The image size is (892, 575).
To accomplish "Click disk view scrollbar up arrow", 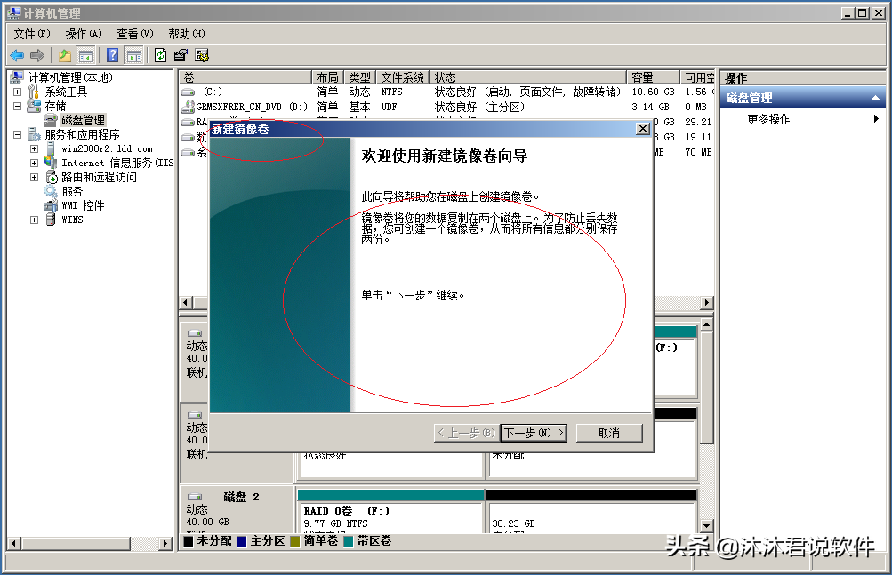I will click(x=706, y=324).
